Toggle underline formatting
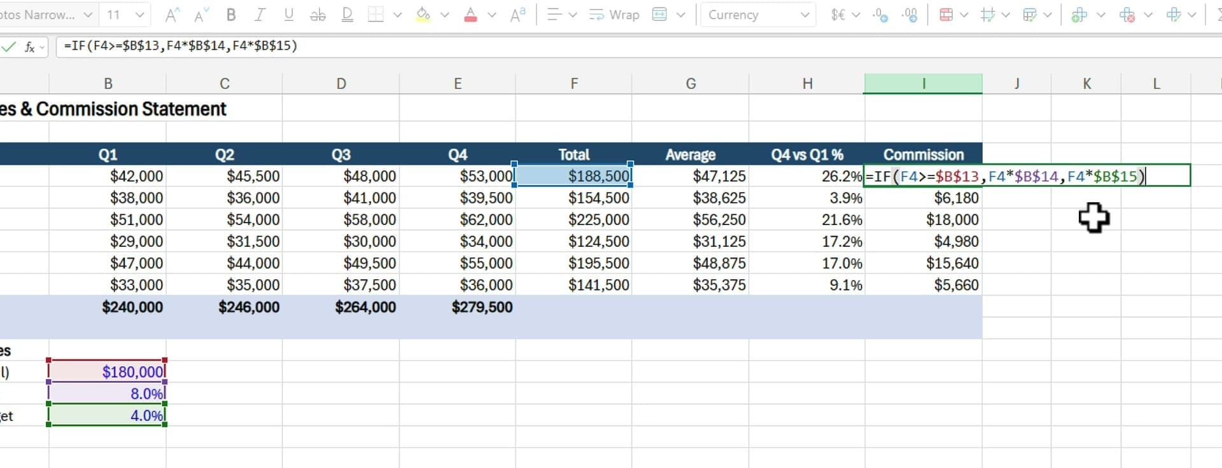This screenshot has height=468, width=1222. [289, 15]
